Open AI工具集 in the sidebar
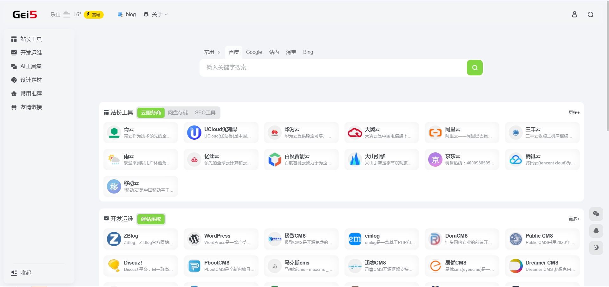 (x=27, y=66)
